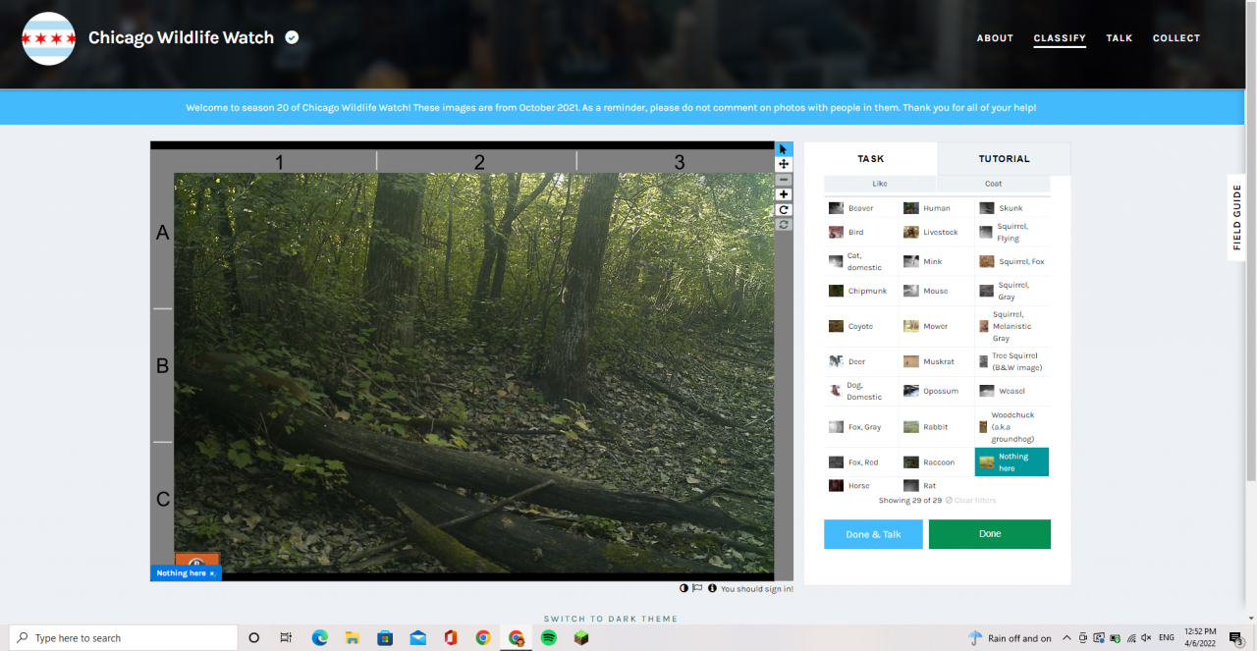Viewport: 1257px width, 651px height.
Task: Flag the subject with the flag icon
Action: (697, 588)
